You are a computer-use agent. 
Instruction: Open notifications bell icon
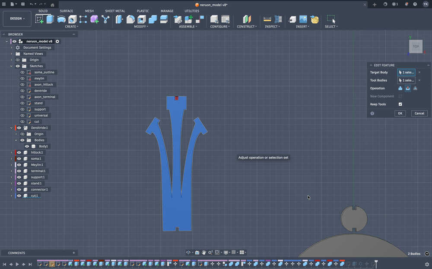point(406,4)
